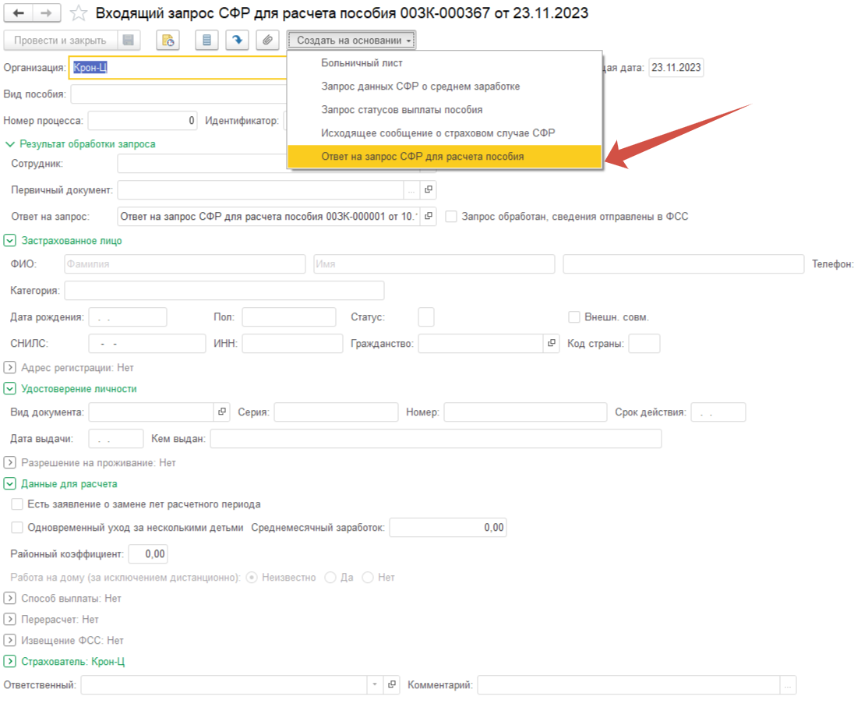Select 'Больничный лист' from the menu
This screenshot has width=854, height=714.
pos(362,63)
